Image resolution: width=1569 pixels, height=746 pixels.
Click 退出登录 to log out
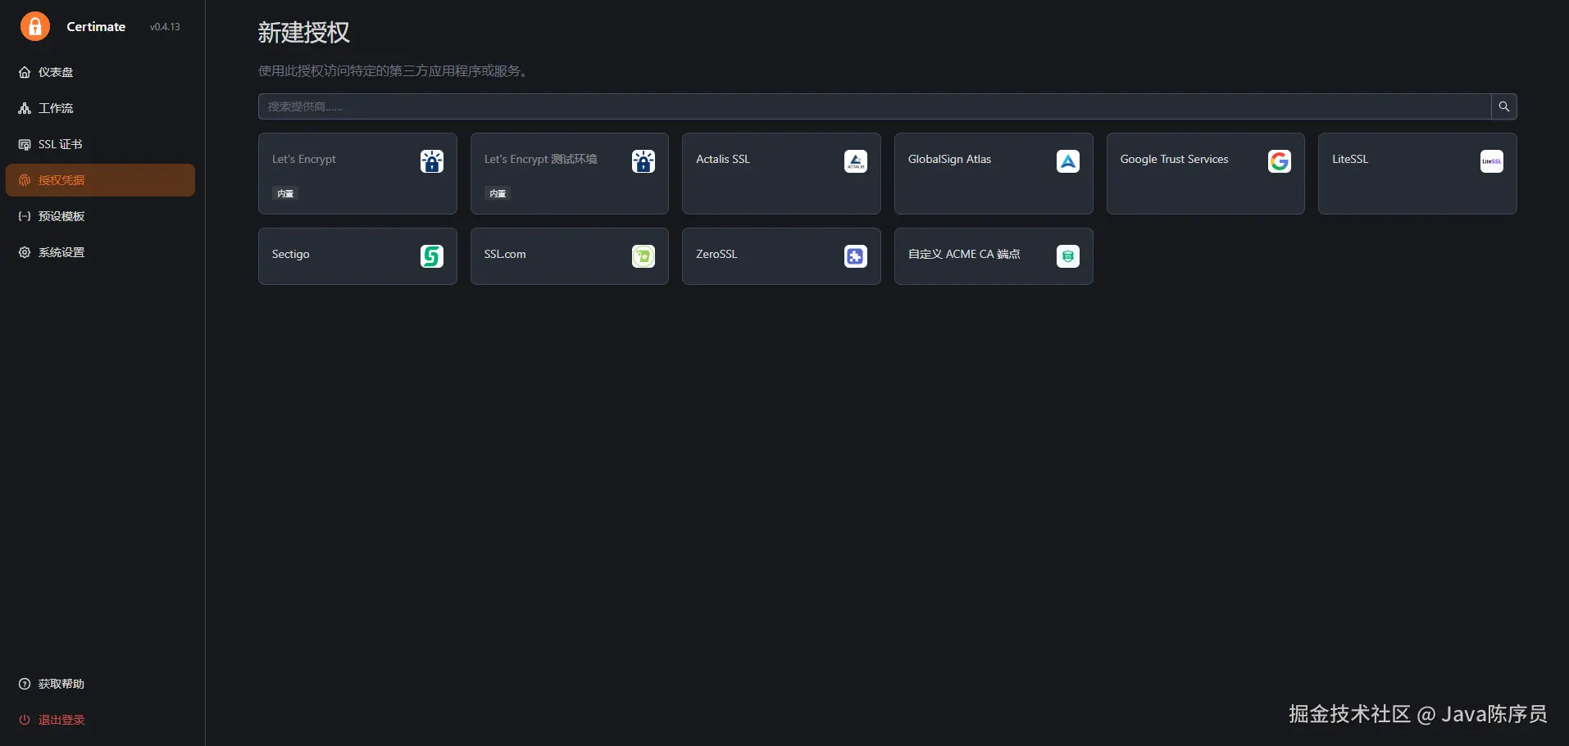(61, 720)
